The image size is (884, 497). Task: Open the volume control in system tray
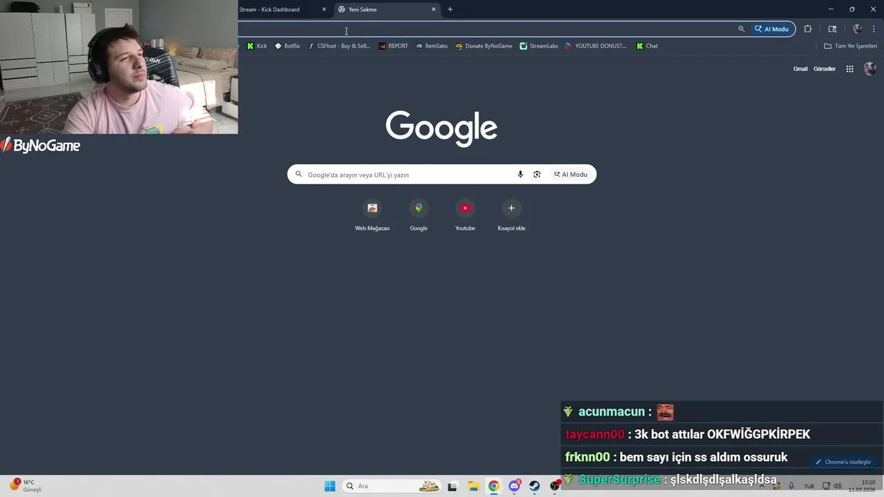838,486
